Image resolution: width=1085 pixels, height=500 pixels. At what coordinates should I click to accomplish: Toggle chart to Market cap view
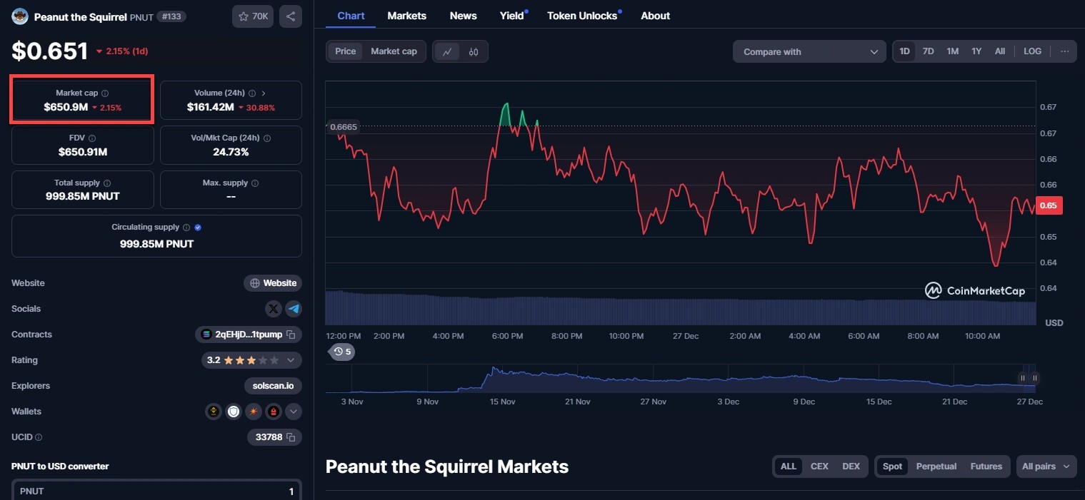[x=394, y=51]
